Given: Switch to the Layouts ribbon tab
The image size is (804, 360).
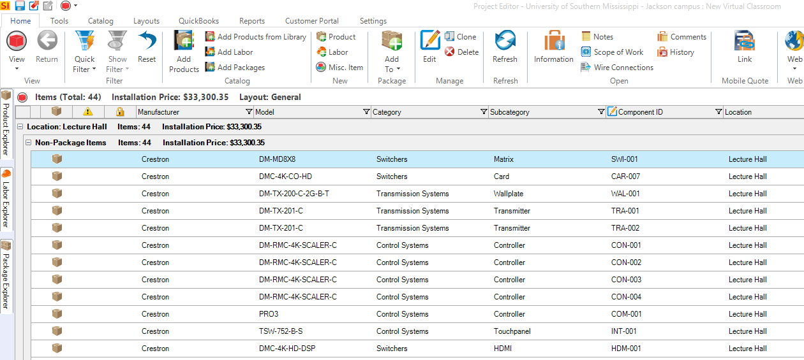Looking at the screenshot, I should (x=147, y=21).
